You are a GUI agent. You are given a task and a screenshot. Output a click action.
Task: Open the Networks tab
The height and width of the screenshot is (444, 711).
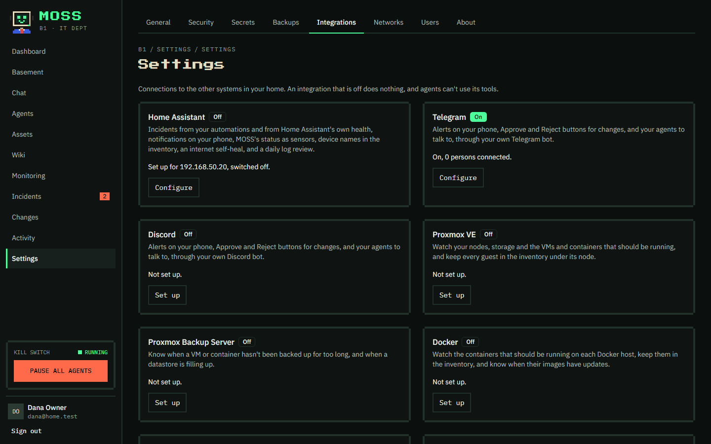click(389, 22)
